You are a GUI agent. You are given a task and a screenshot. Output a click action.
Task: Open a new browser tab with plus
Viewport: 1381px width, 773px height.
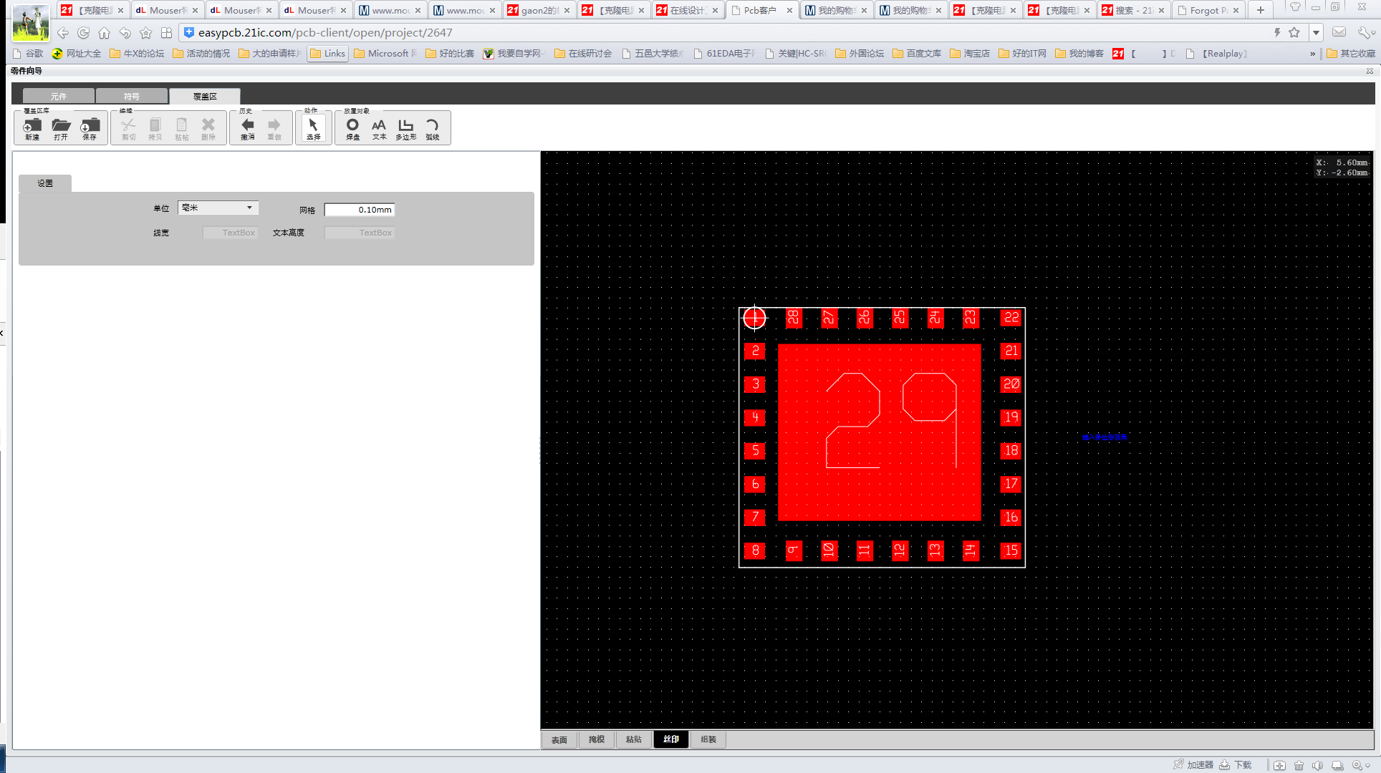(x=1261, y=10)
